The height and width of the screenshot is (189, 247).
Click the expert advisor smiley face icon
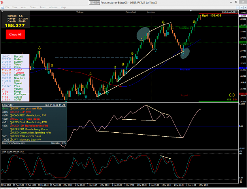[x=236, y=12]
